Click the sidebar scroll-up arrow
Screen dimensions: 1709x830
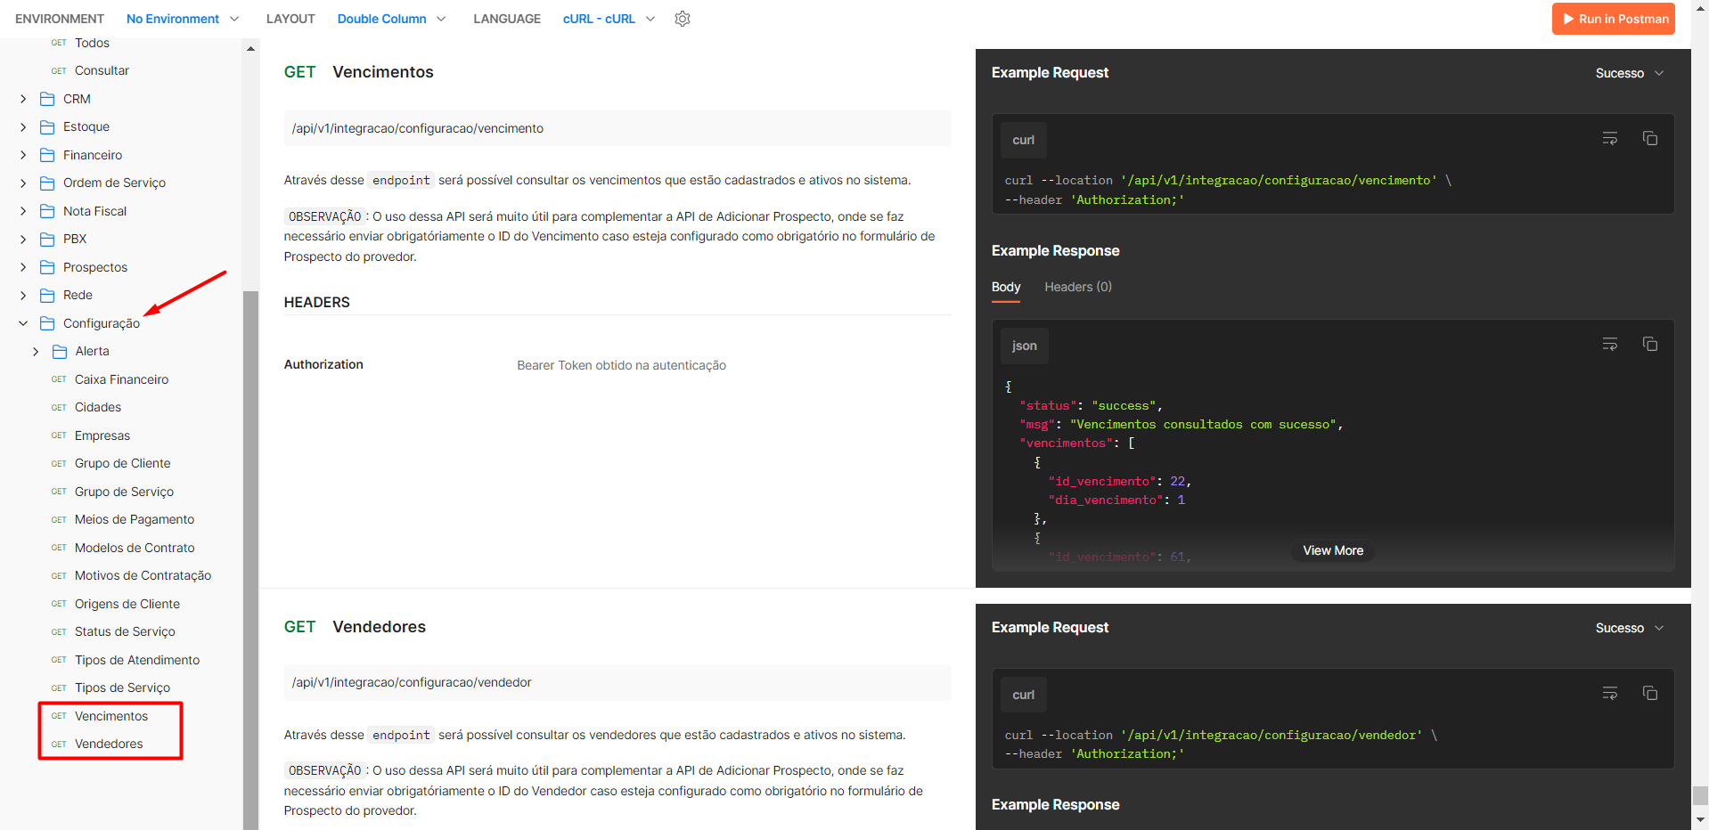click(x=250, y=49)
